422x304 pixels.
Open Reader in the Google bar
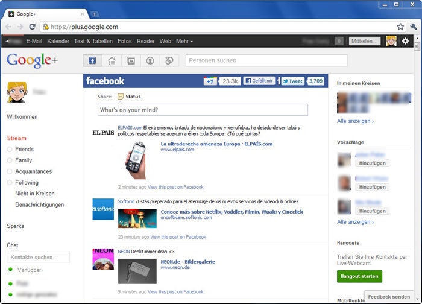pos(146,41)
